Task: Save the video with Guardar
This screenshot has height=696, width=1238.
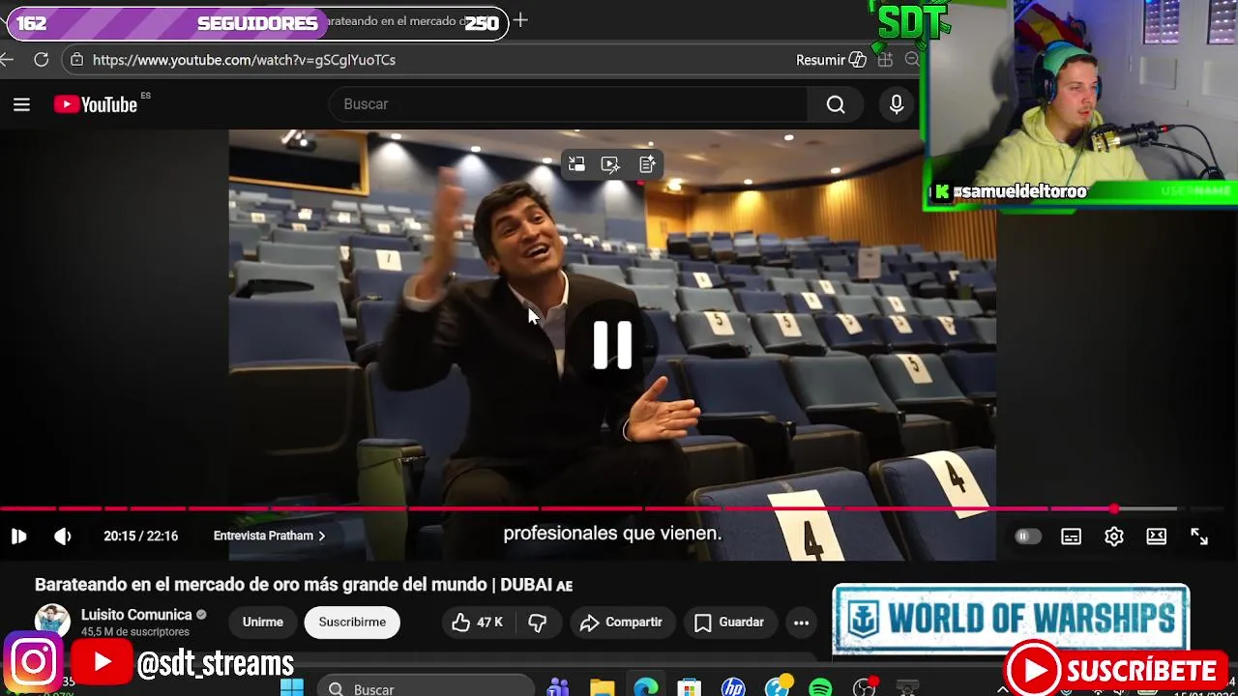Action: point(729,623)
